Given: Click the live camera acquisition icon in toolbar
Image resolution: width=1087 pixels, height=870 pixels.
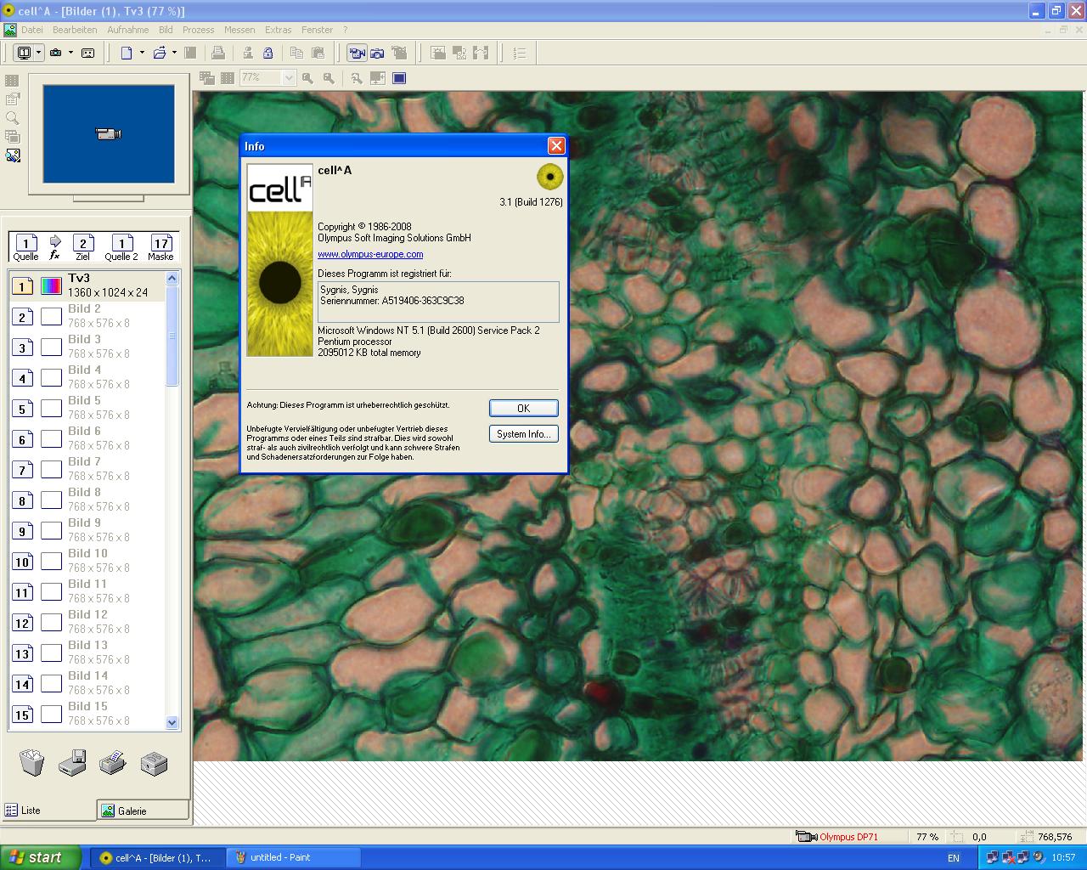Looking at the screenshot, I should pyautogui.click(x=357, y=54).
